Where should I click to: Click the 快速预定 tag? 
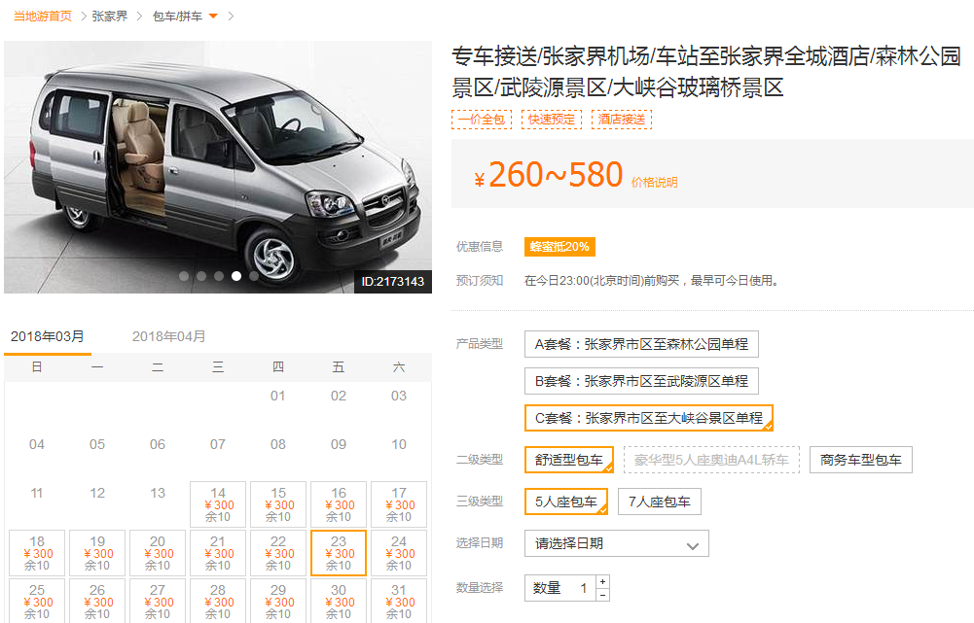pyautogui.click(x=552, y=120)
